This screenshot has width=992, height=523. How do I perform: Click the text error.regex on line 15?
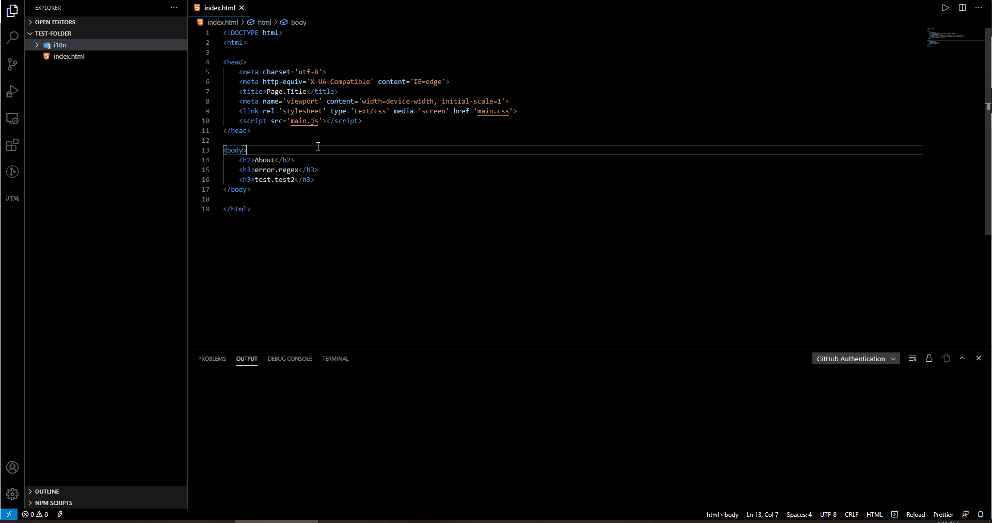click(x=277, y=170)
